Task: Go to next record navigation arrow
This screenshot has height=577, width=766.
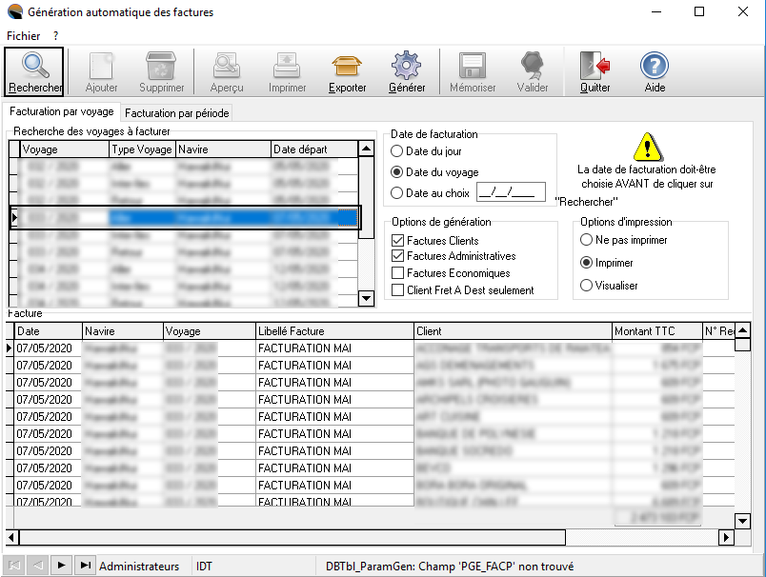Action: tap(62, 566)
